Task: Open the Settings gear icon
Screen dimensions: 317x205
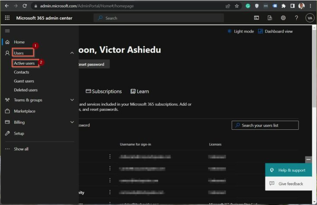Action: pos(283,18)
